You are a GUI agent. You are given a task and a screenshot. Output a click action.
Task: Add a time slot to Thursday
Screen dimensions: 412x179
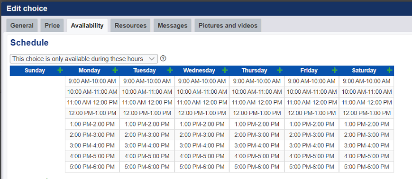[x=280, y=71]
